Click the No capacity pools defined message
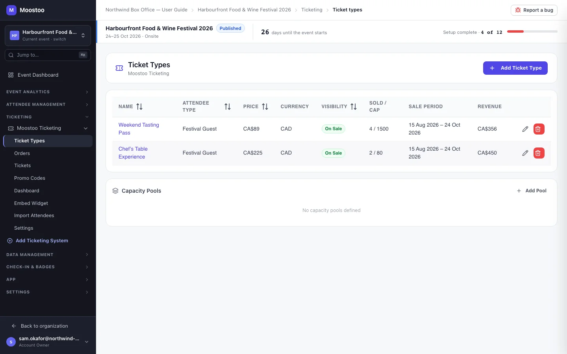This screenshot has height=354, width=567. point(332,210)
